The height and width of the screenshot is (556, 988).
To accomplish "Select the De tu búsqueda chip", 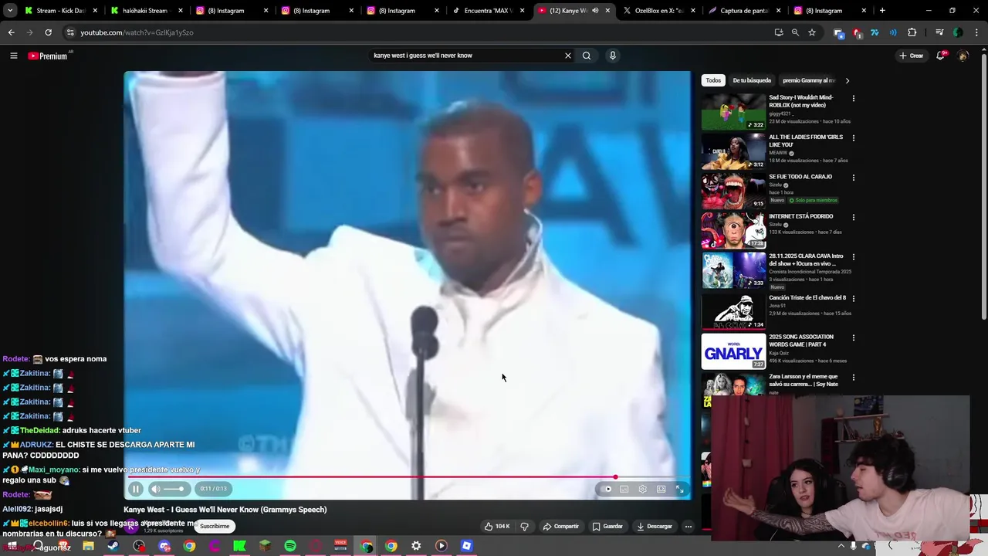I will tap(752, 80).
